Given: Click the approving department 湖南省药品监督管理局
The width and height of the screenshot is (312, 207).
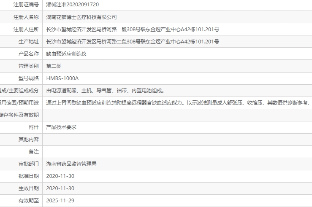Looking at the screenshot, I should (71, 164).
